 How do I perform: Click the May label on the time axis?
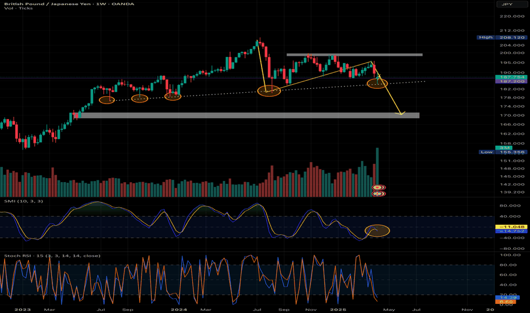coord(389,310)
